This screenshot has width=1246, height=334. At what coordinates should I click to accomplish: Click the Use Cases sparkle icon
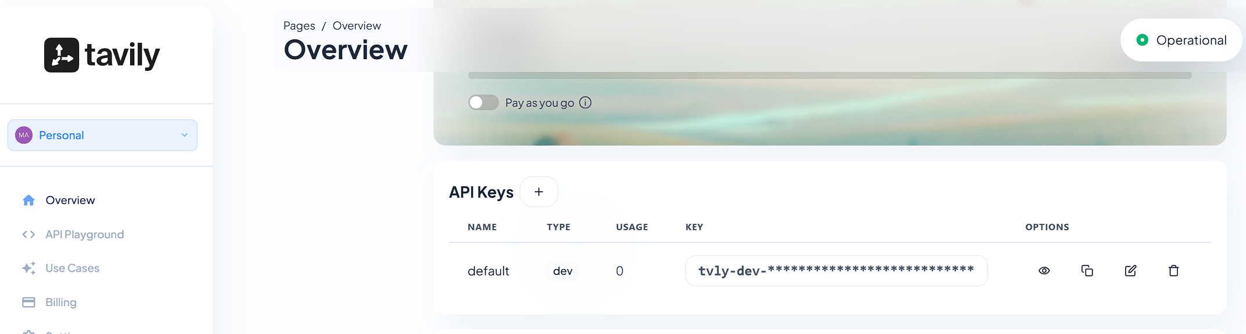tap(28, 268)
